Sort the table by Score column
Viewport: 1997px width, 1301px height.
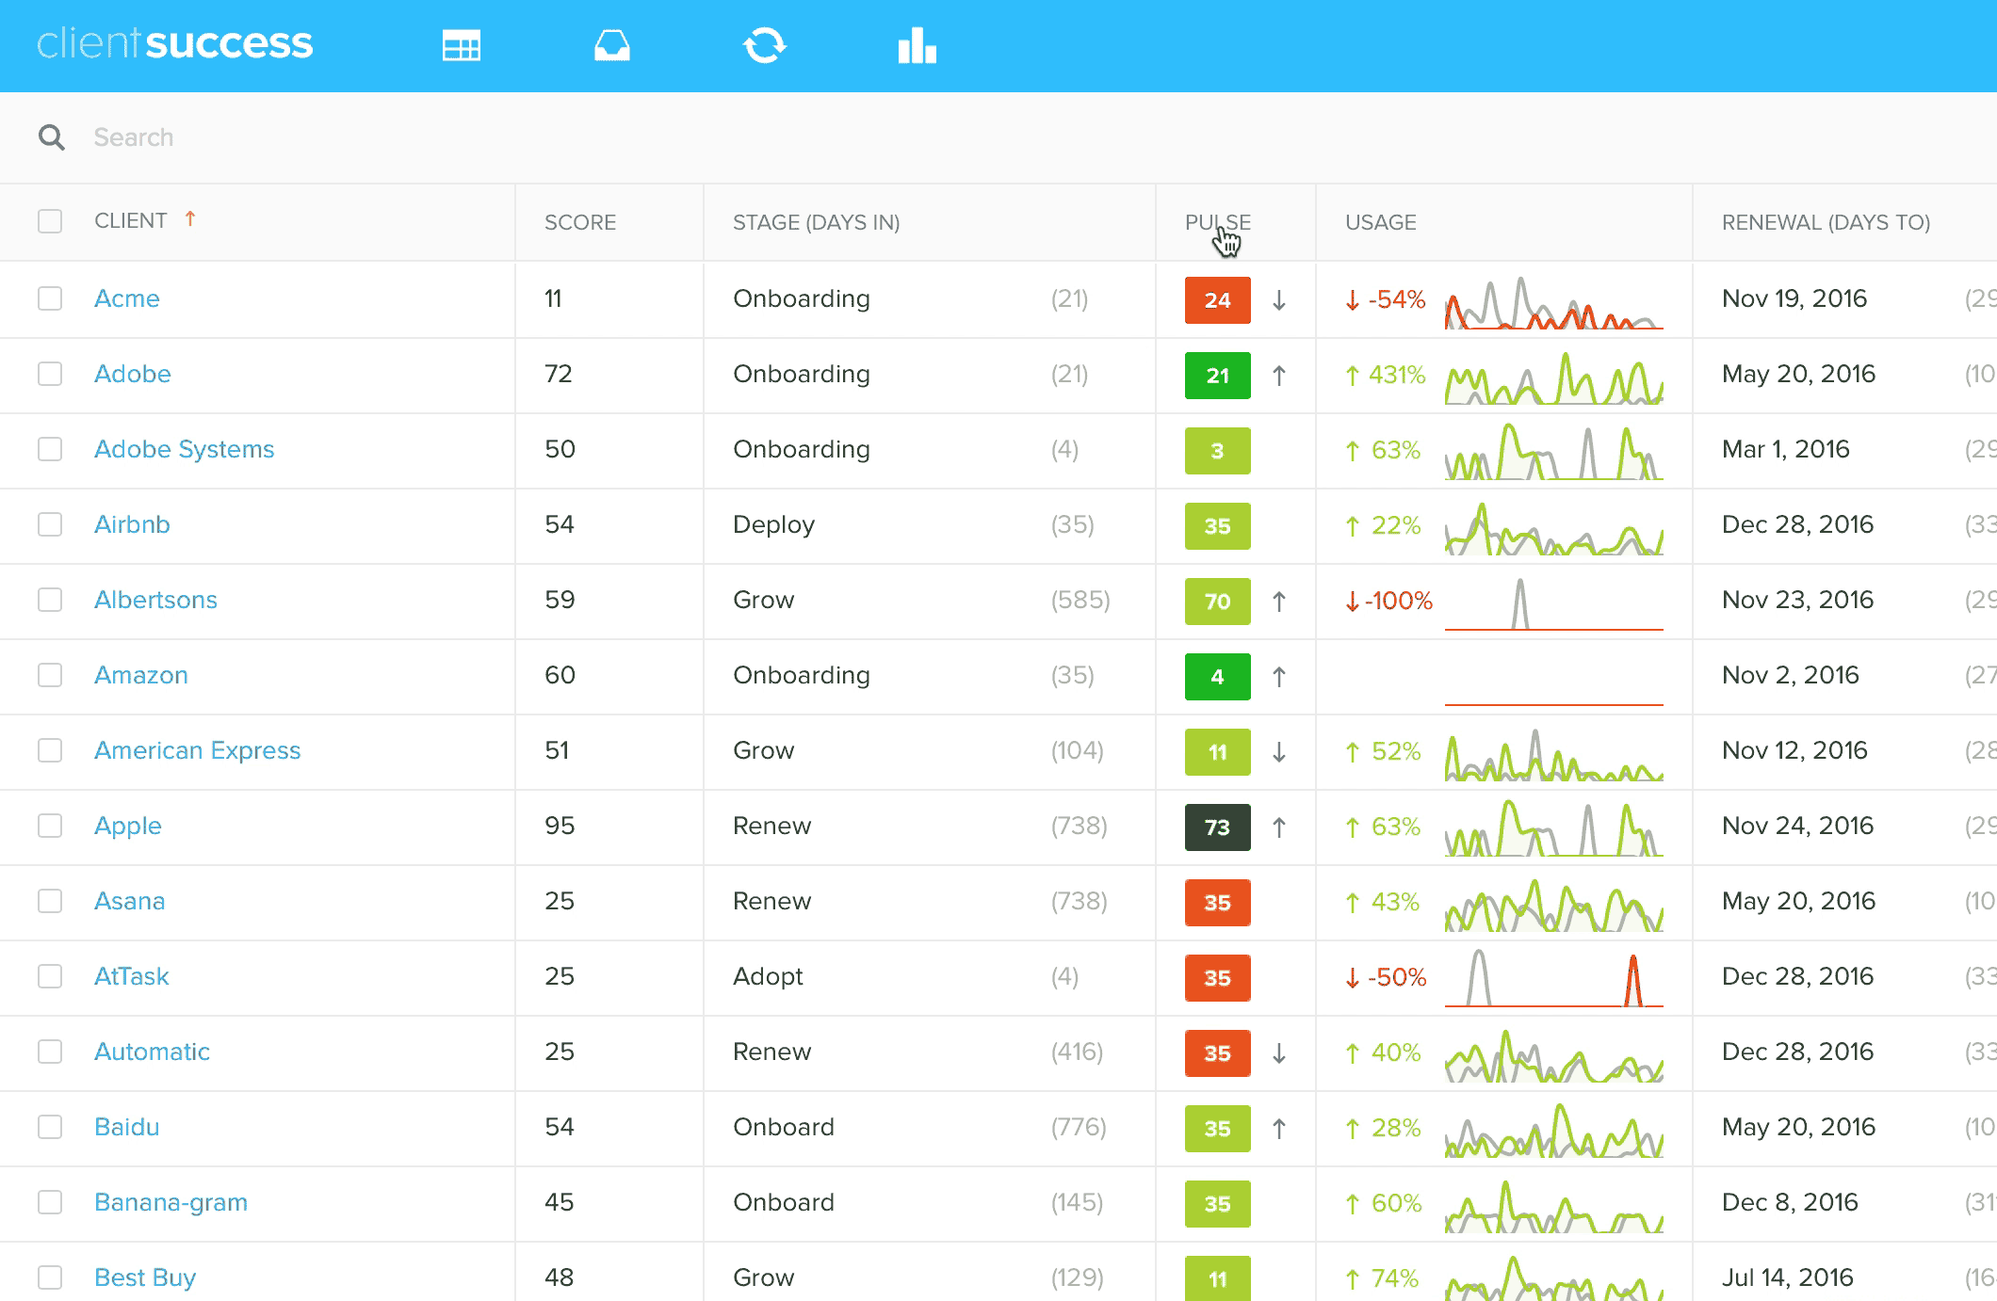pyautogui.click(x=579, y=222)
